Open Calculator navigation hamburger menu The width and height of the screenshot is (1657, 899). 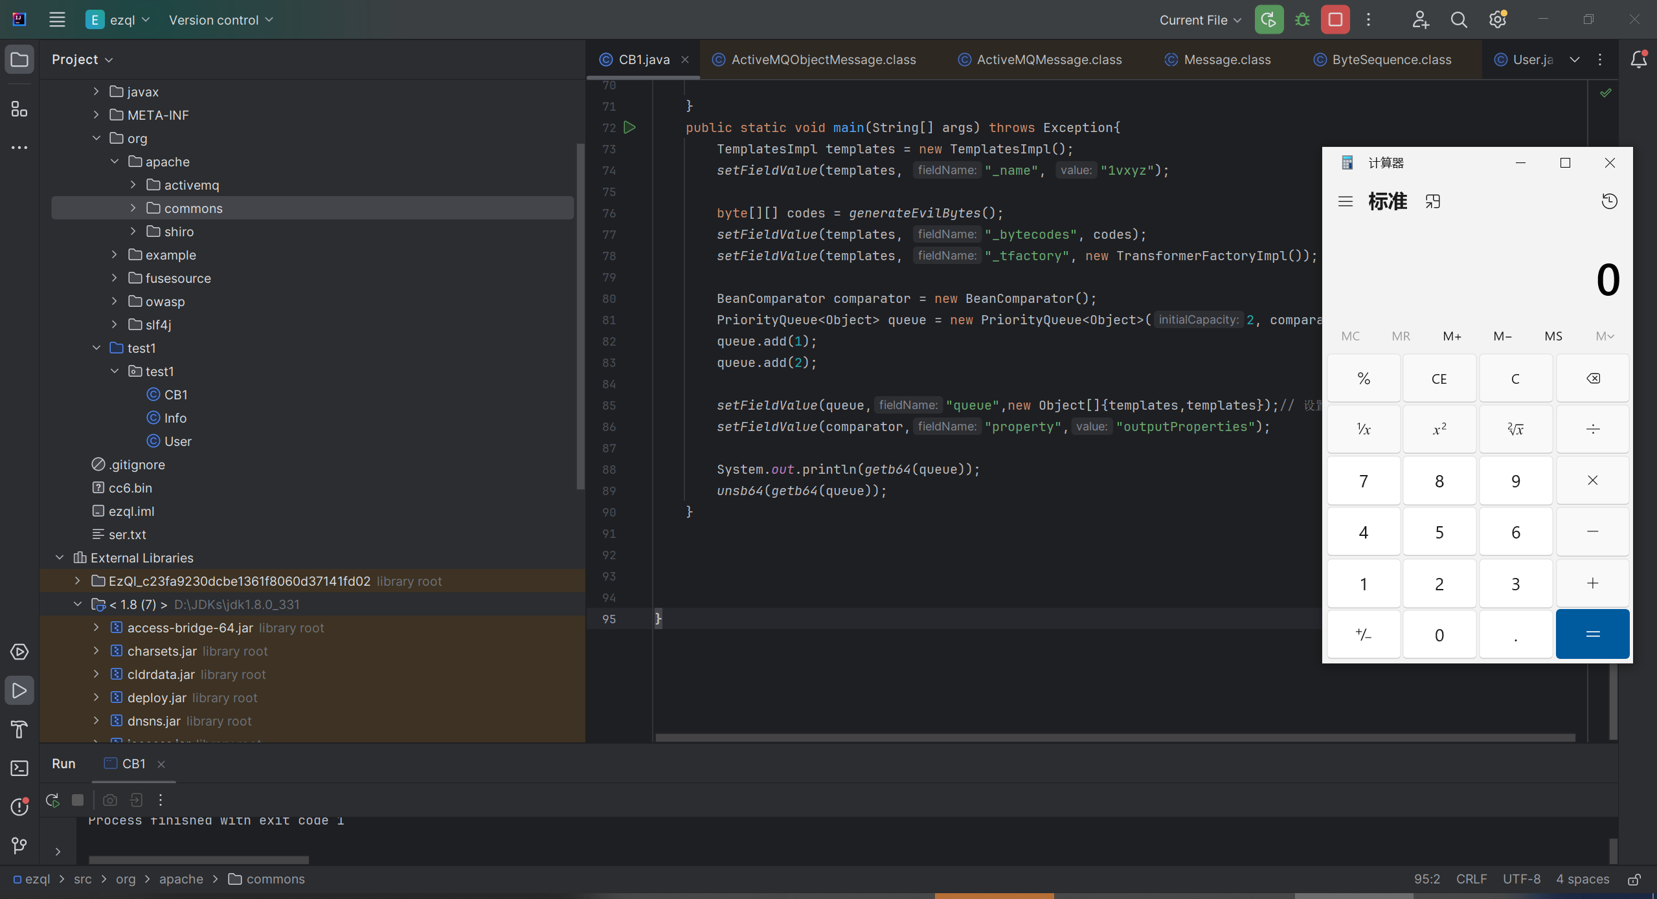click(x=1346, y=201)
